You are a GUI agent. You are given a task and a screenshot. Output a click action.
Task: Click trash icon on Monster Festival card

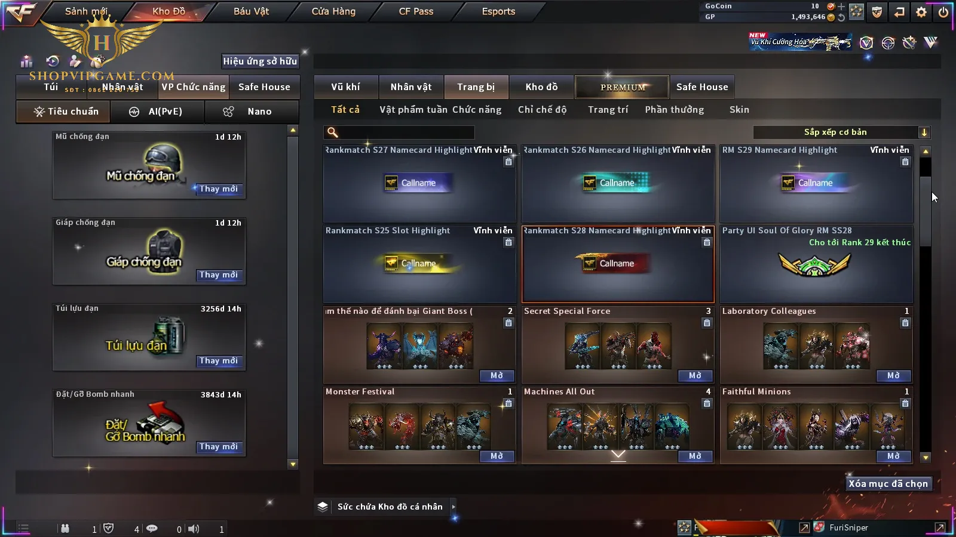pos(508,403)
